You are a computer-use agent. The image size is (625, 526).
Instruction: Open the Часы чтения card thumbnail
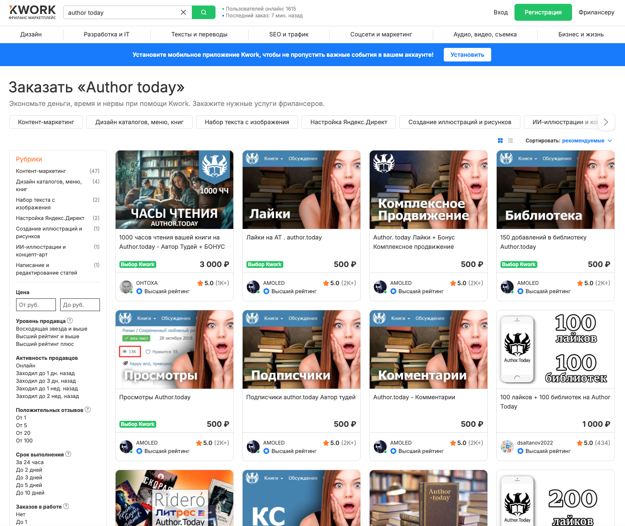174,189
